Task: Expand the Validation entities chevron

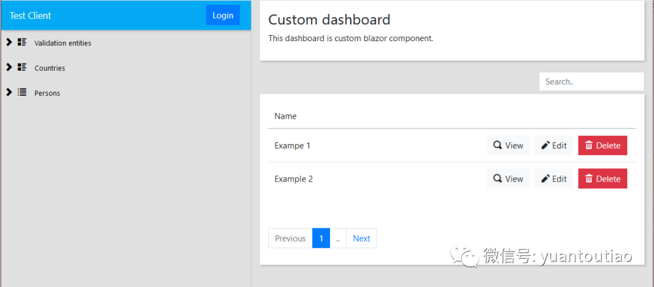Action: [9, 42]
